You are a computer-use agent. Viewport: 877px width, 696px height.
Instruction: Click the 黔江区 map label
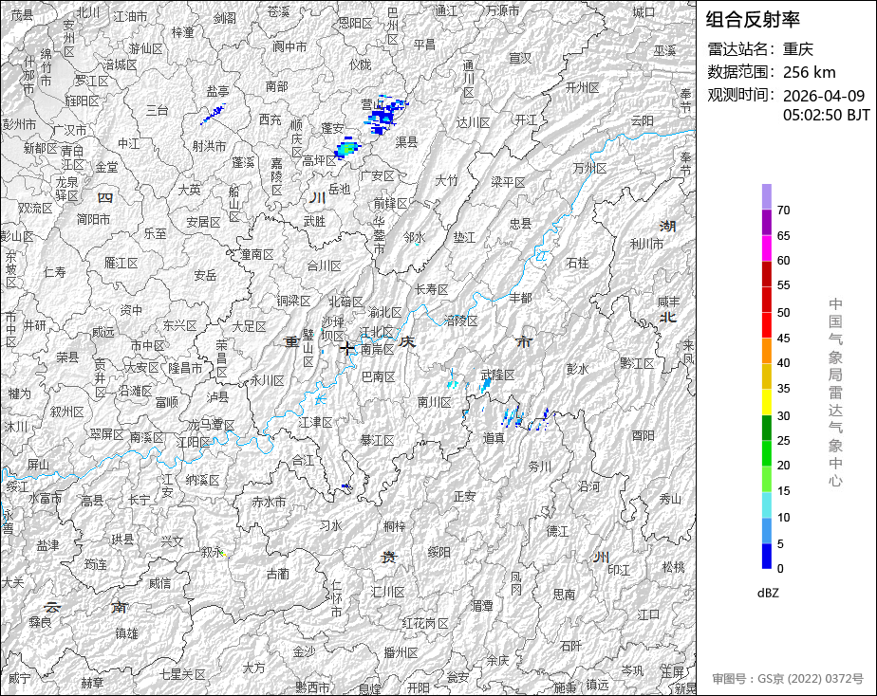637,364
